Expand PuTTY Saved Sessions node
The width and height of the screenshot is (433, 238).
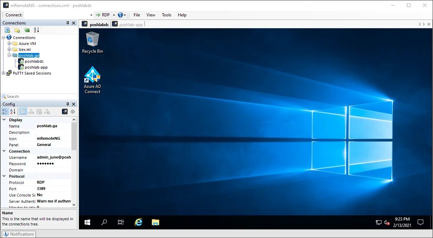click(x=3, y=73)
